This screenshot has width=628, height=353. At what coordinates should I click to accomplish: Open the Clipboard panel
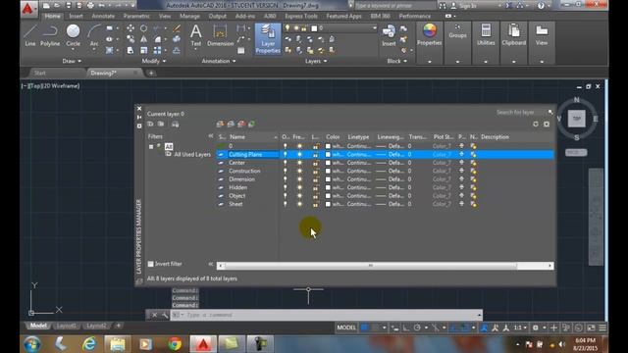[x=513, y=35]
